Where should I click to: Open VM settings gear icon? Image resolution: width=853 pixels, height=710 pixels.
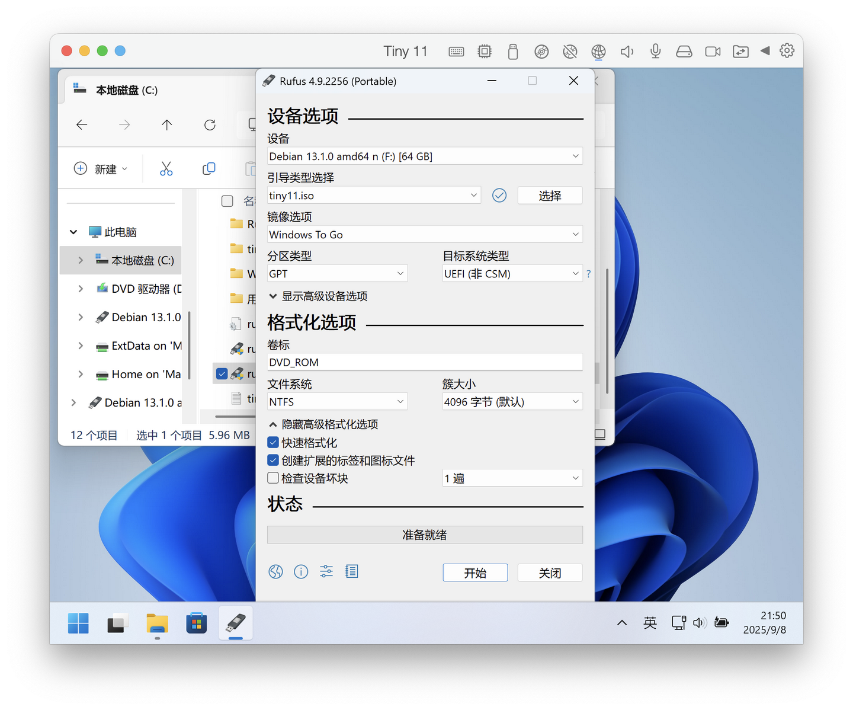787,51
